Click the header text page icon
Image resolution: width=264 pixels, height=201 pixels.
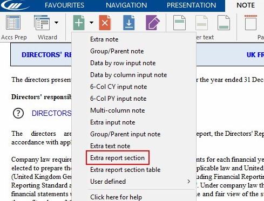point(179,23)
